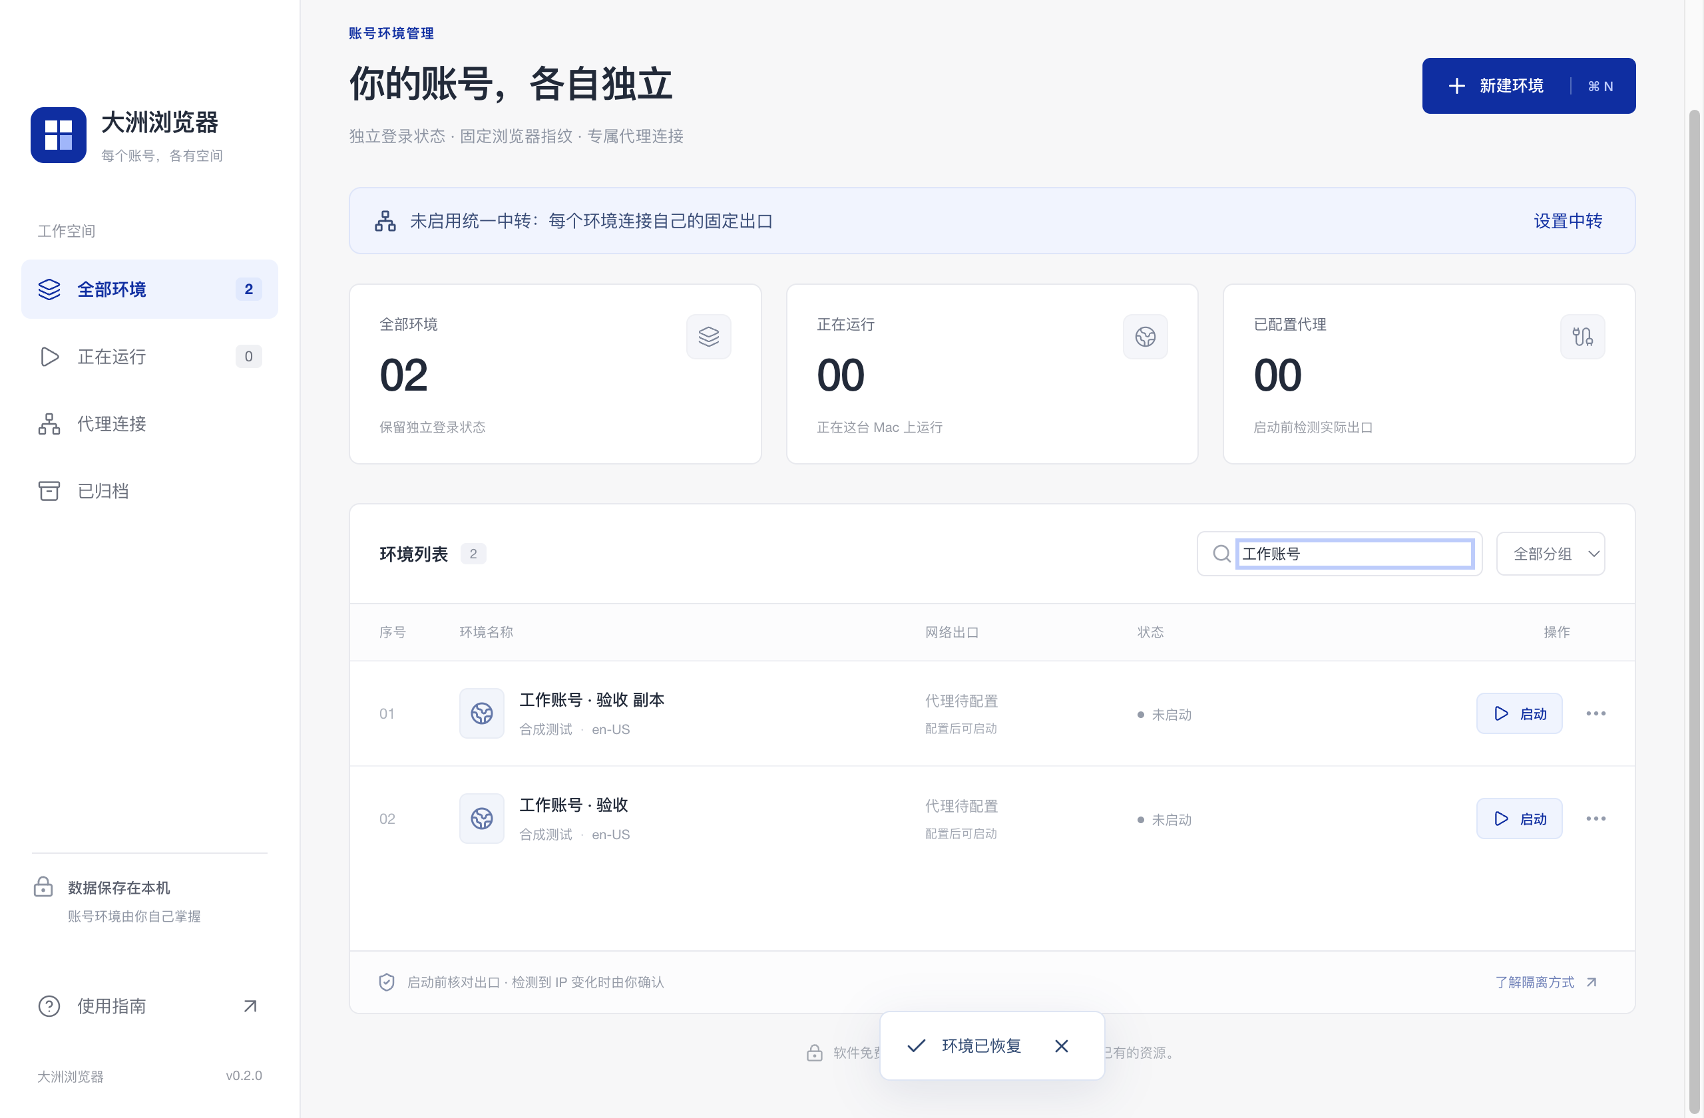1704x1118 pixels.
Task: Click the 状态 column header
Action: [1151, 633]
